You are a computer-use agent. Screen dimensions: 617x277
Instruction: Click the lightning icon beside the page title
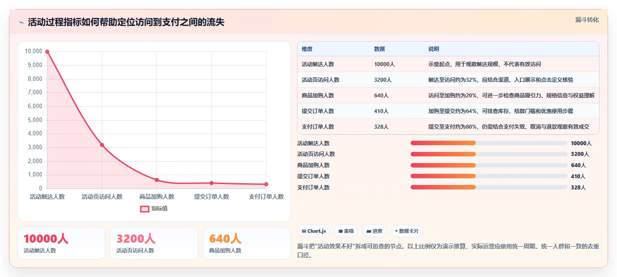pyautogui.click(x=21, y=22)
